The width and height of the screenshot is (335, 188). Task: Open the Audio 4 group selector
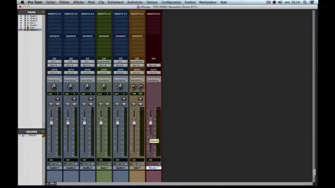coord(120,80)
